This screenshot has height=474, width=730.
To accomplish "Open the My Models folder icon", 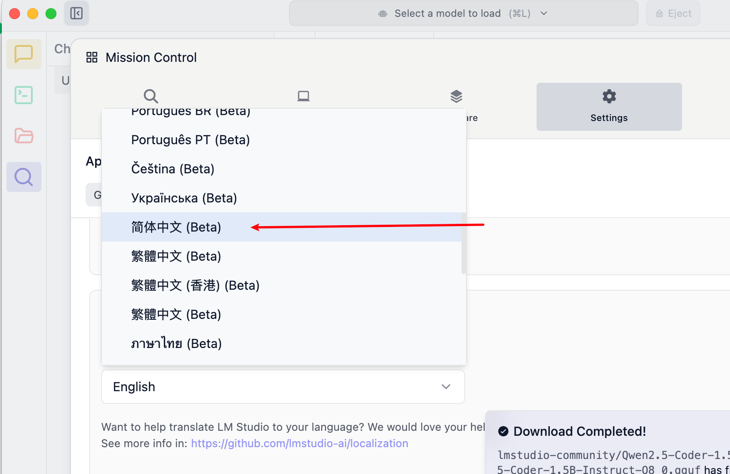I will coord(24,136).
